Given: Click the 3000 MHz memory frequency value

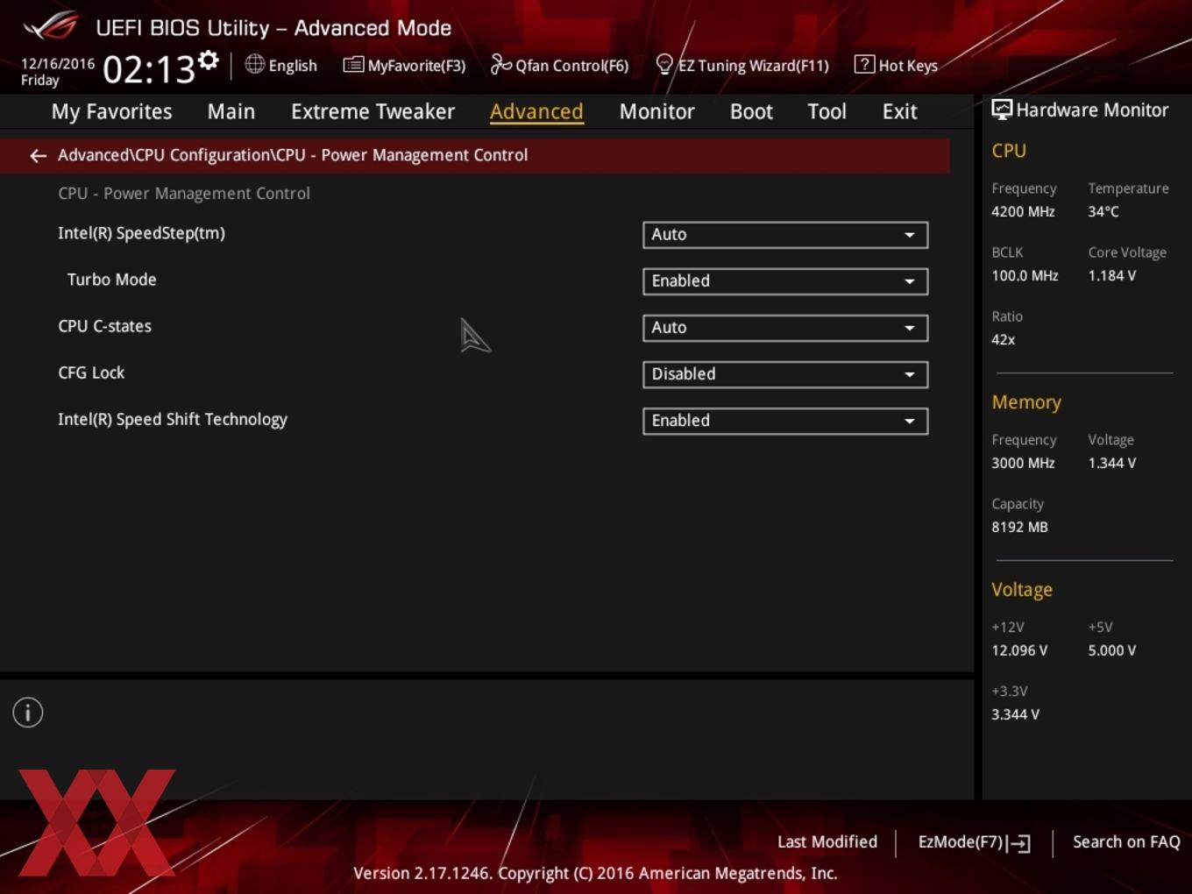Looking at the screenshot, I should 1023,463.
